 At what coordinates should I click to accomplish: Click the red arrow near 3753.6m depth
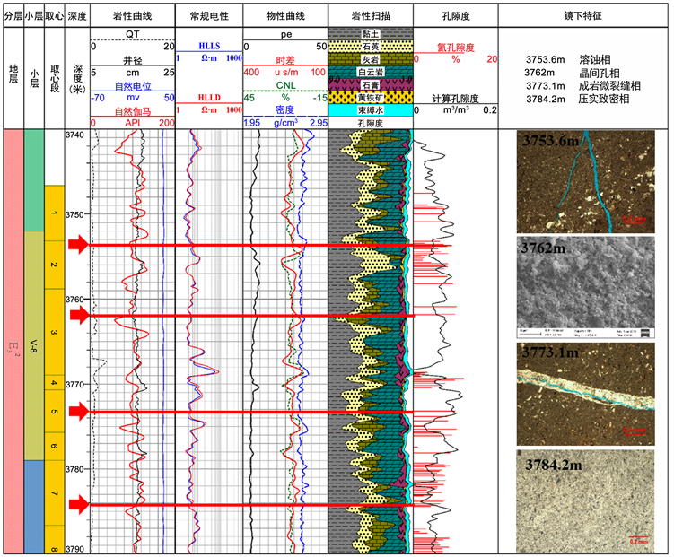78,245
